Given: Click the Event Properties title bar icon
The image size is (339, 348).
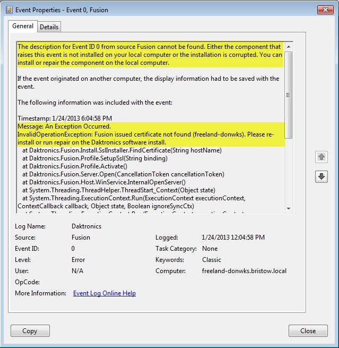Looking at the screenshot, I should (x=9, y=10).
